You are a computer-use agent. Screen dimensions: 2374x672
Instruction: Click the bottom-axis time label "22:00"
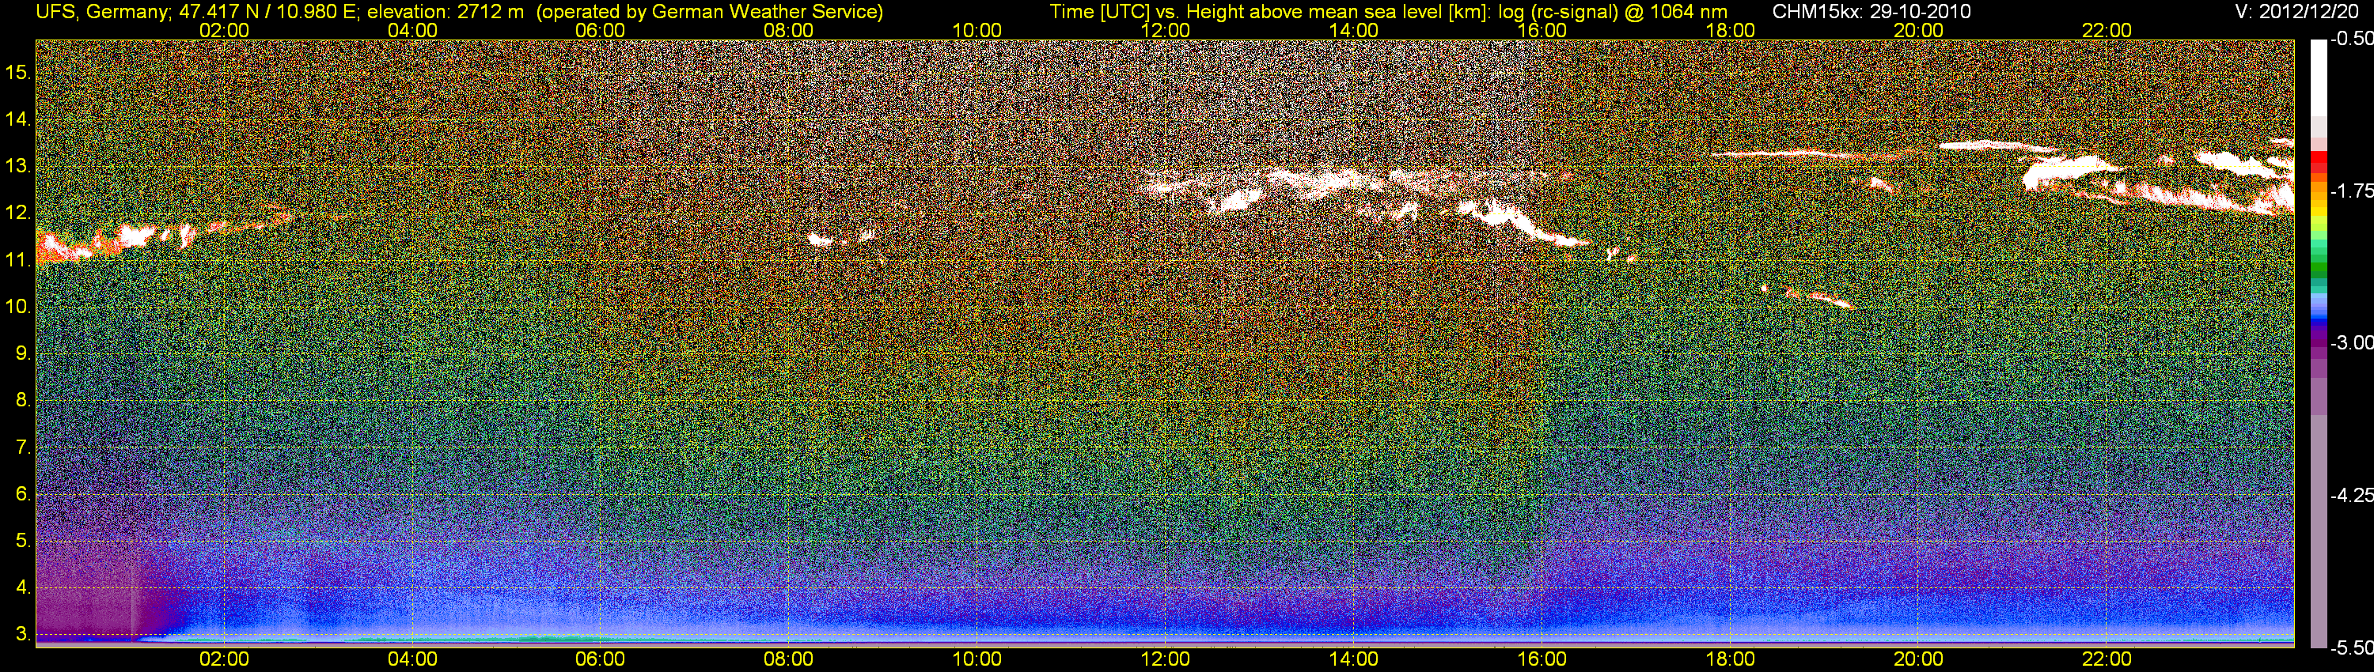point(2107,659)
